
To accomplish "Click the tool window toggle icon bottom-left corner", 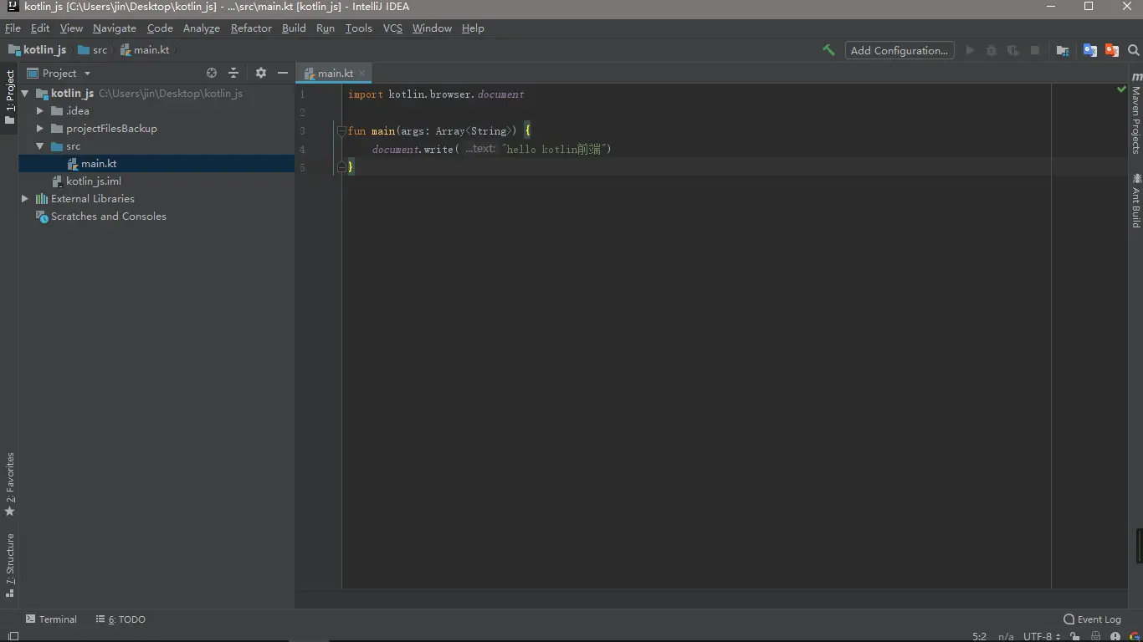I will pyautogui.click(x=13, y=636).
